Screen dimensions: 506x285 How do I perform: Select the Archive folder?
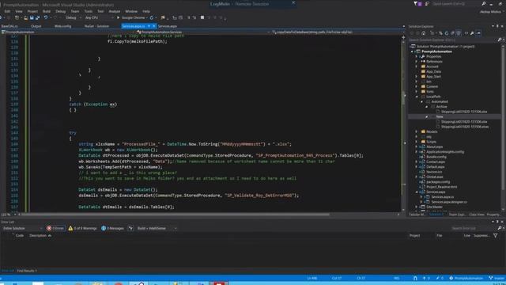(x=441, y=107)
